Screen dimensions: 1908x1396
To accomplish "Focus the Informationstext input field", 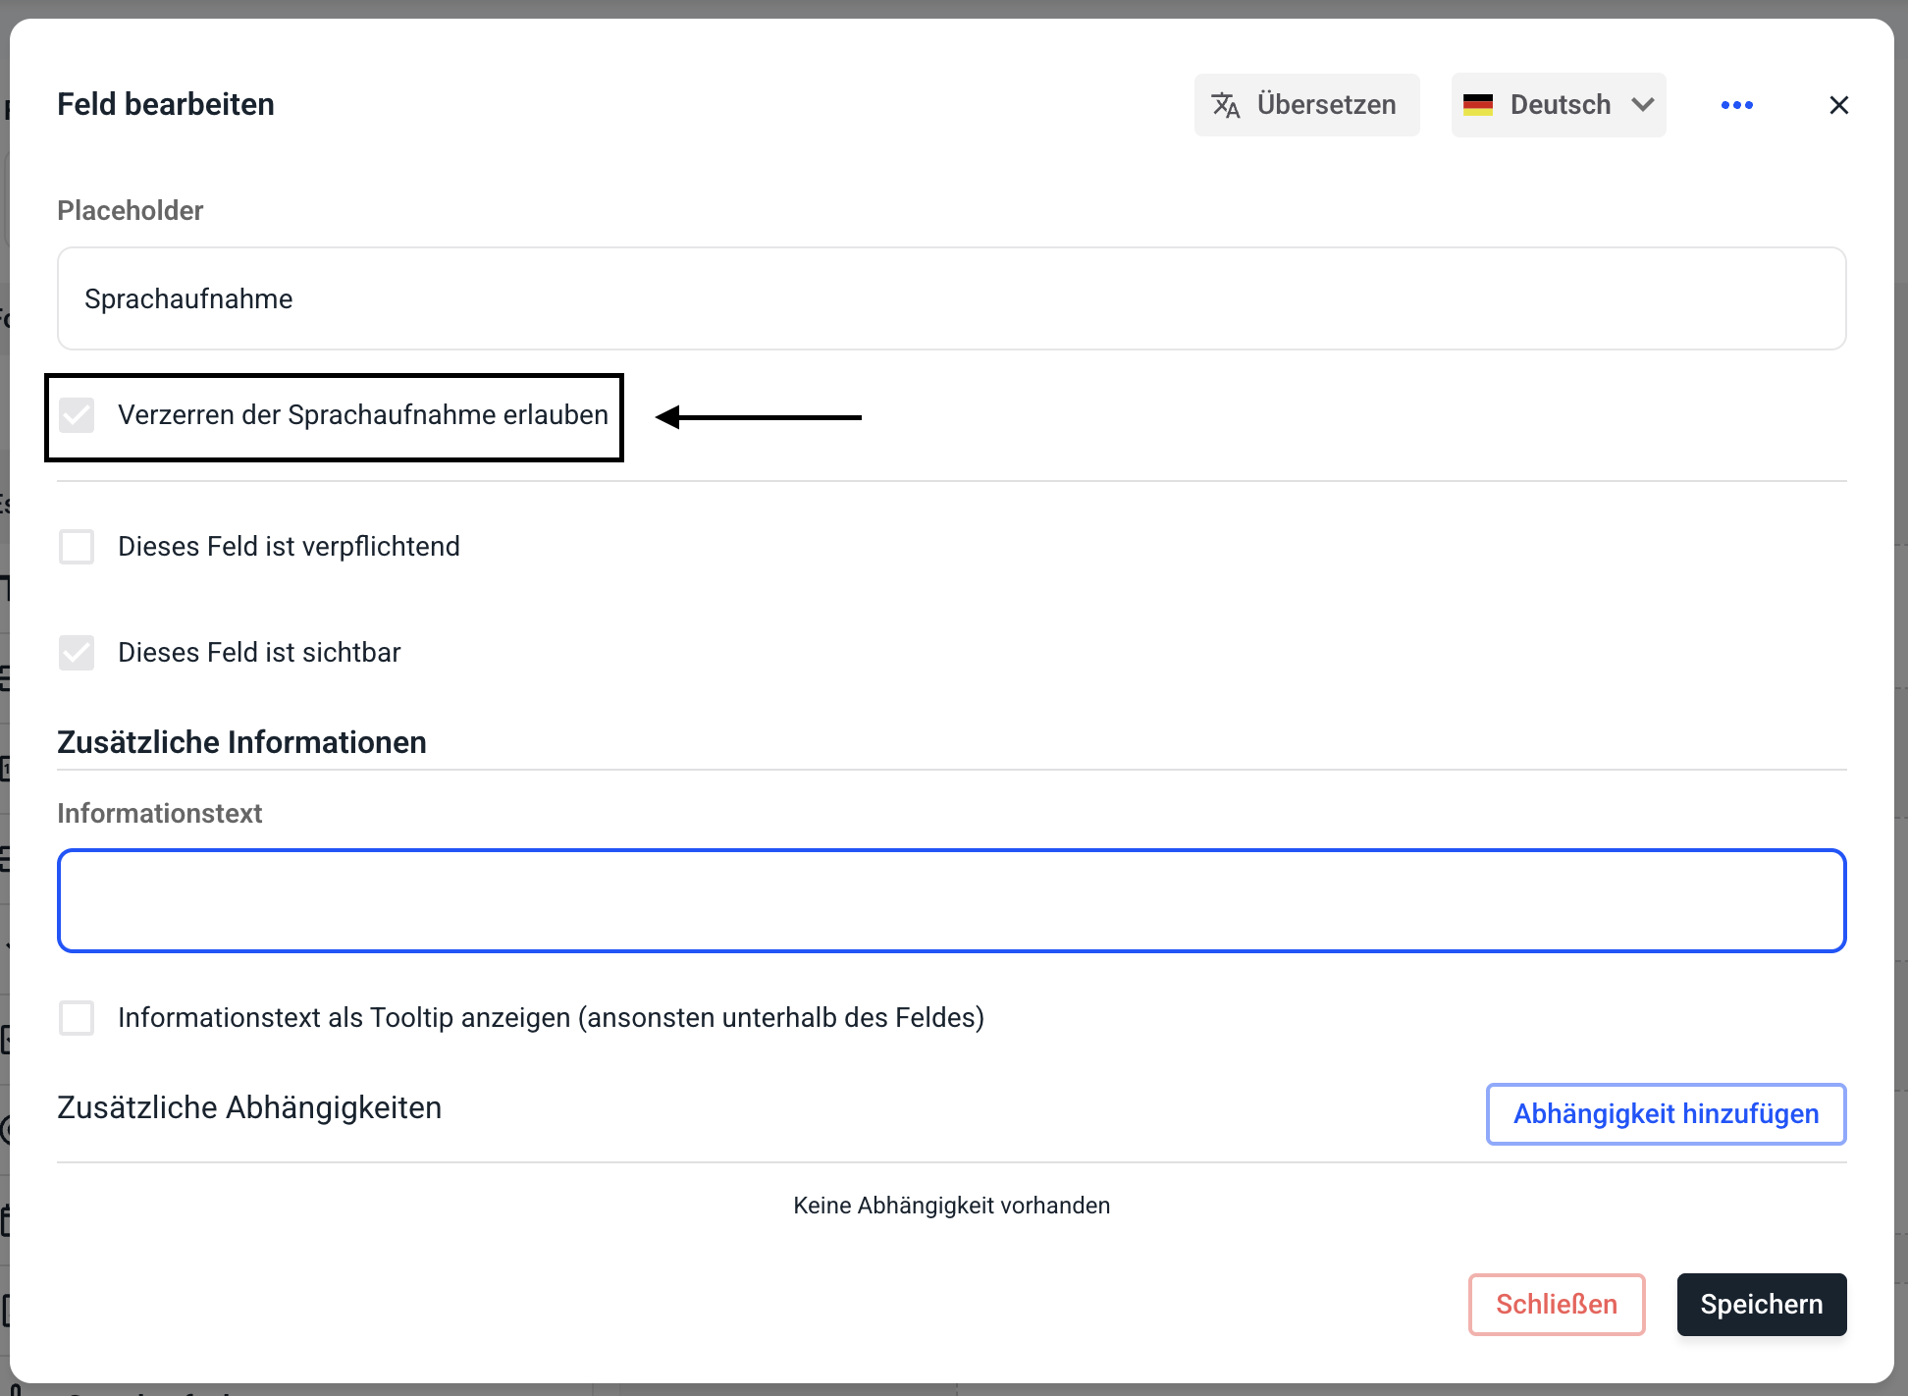I will click(950, 900).
